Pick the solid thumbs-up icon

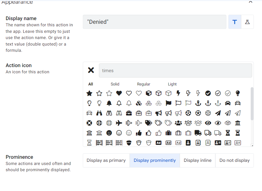[139, 133]
